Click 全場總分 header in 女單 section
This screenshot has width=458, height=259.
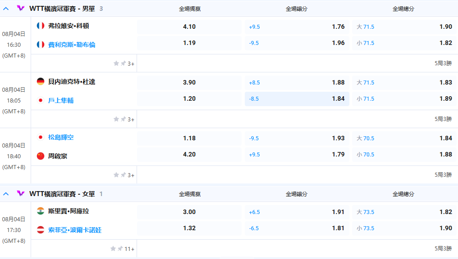pyautogui.click(x=403, y=194)
